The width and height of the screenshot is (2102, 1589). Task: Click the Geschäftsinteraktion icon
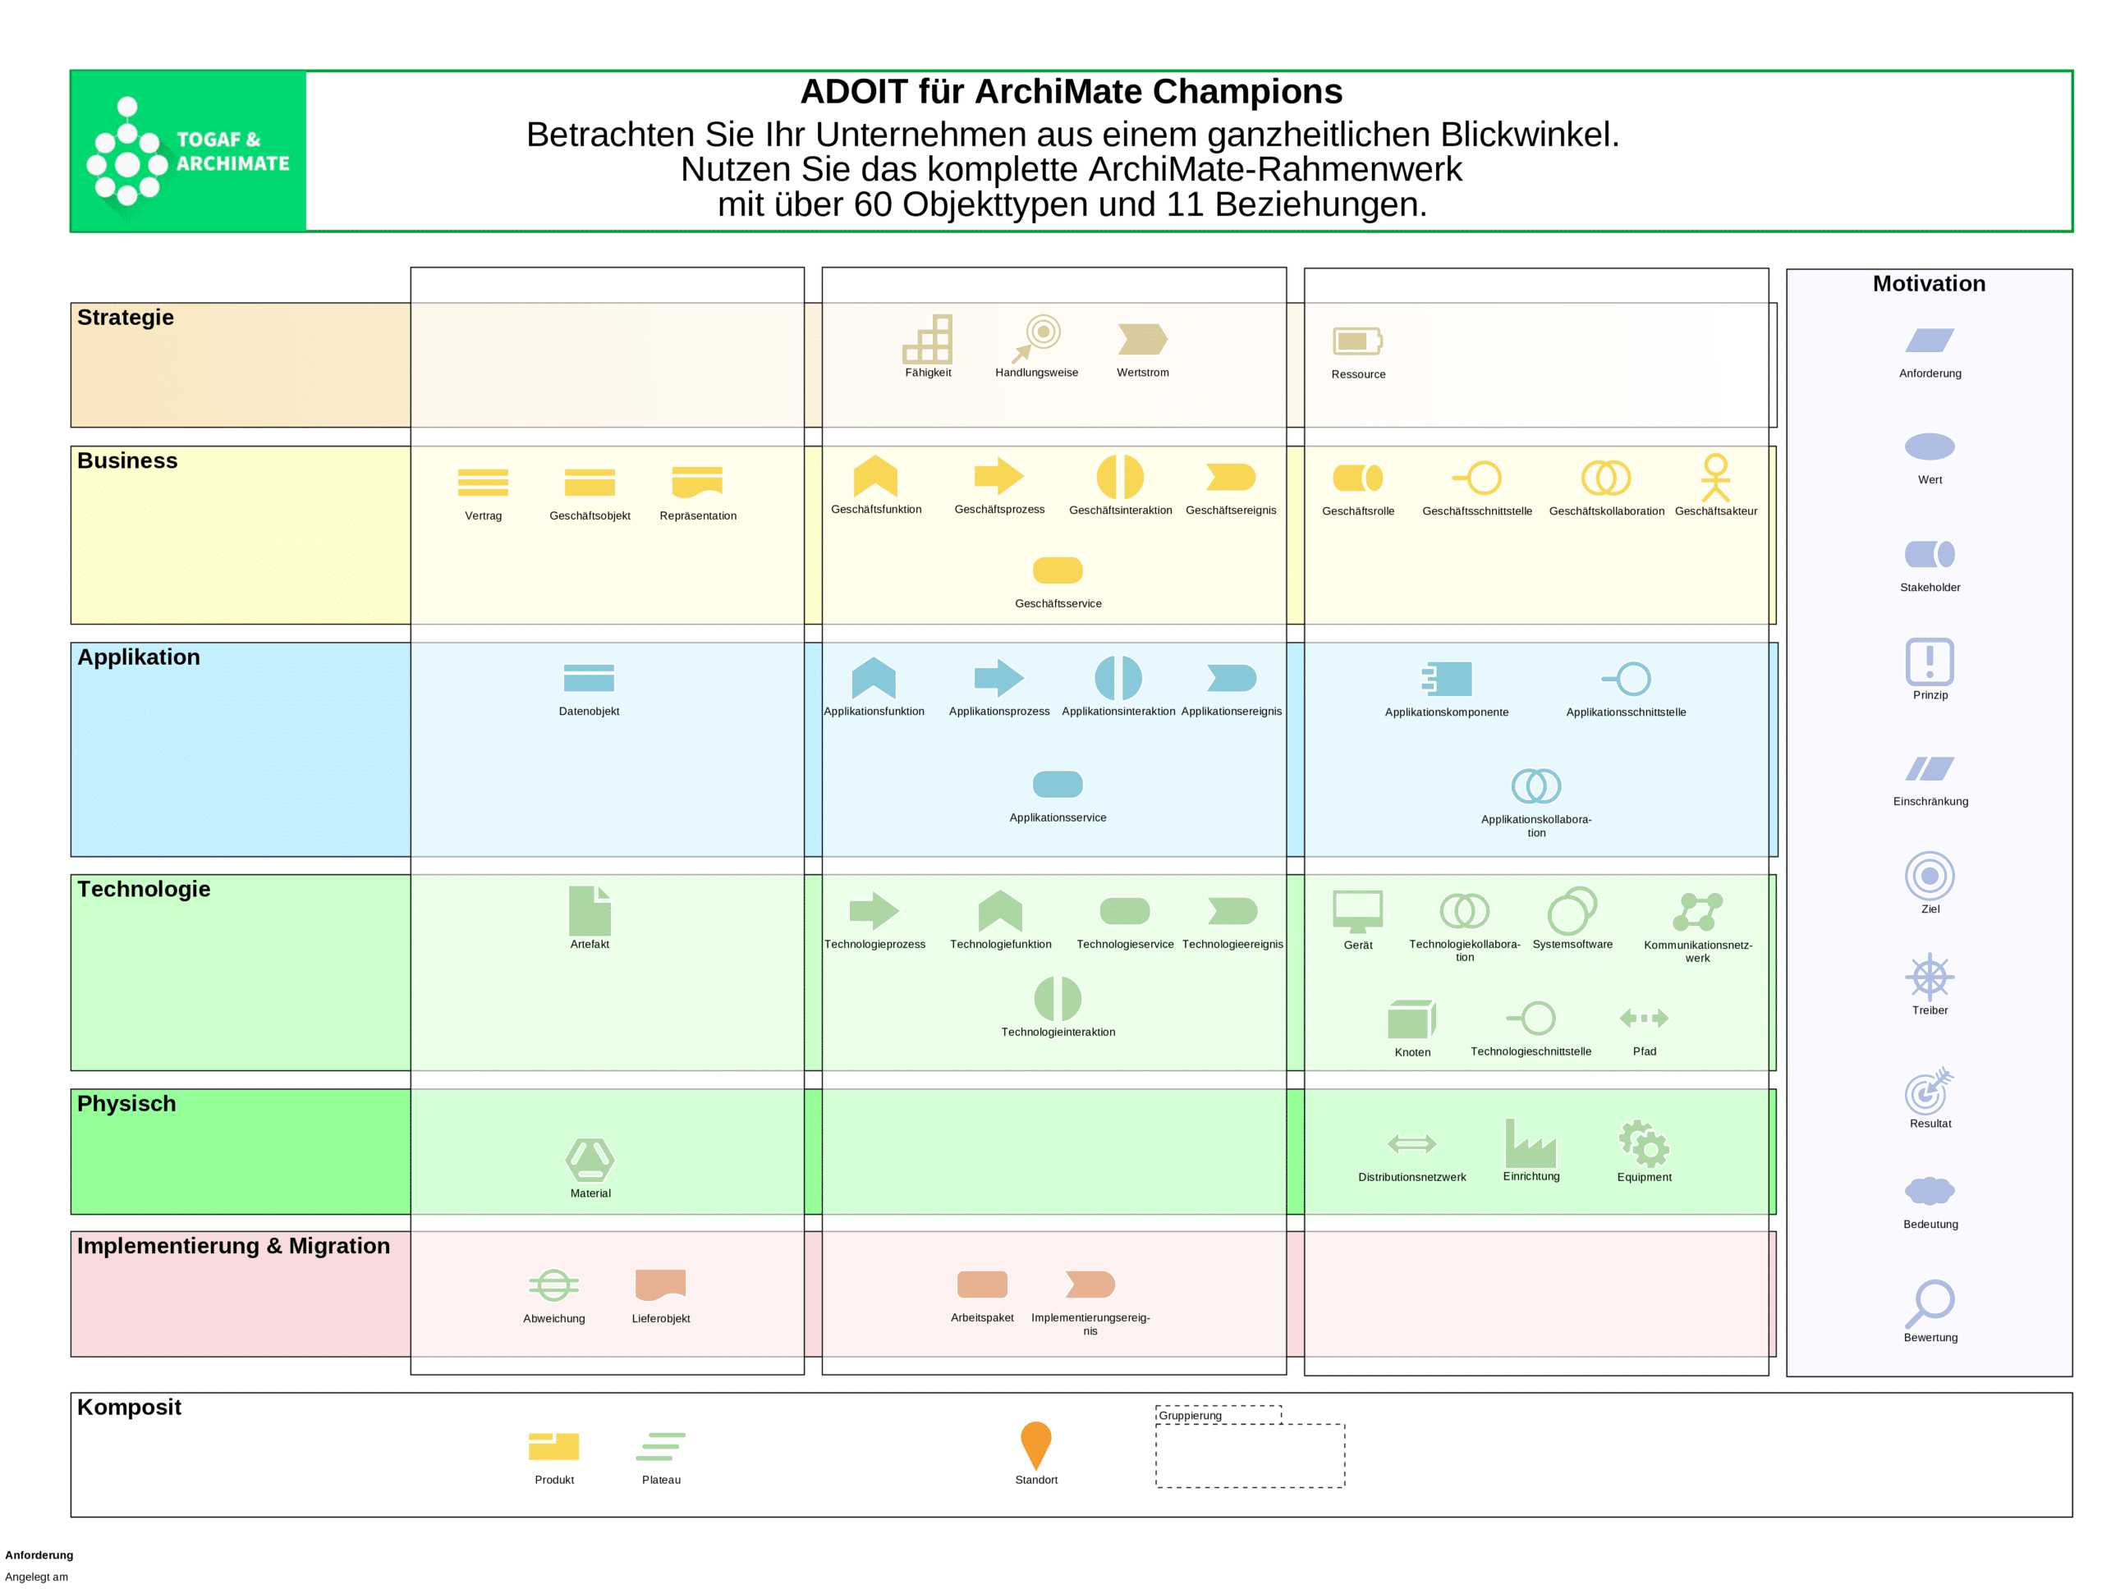pyautogui.click(x=1120, y=477)
